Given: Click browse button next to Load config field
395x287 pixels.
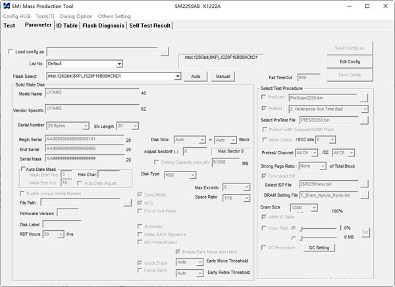Looking at the screenshot, I should point(165,51).
